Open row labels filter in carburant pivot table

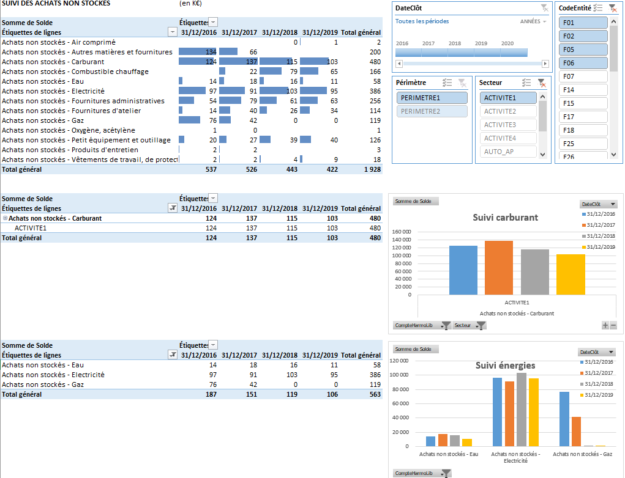click(x=172, y=208)
